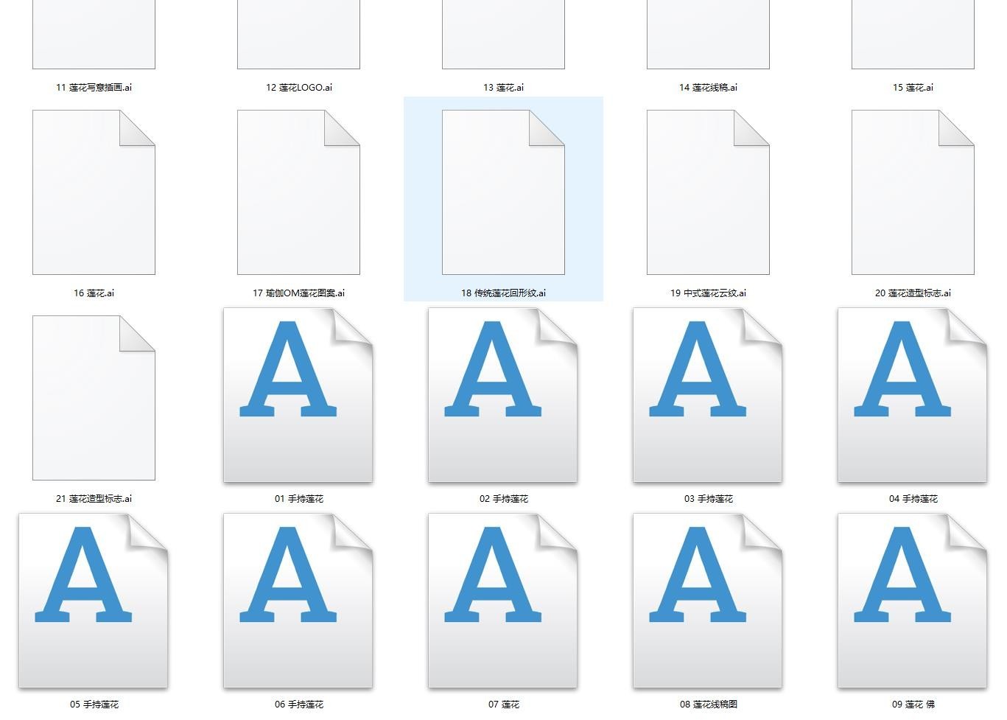Select the label 12 莲花LOGO.ai

click(x=298, y=87)
